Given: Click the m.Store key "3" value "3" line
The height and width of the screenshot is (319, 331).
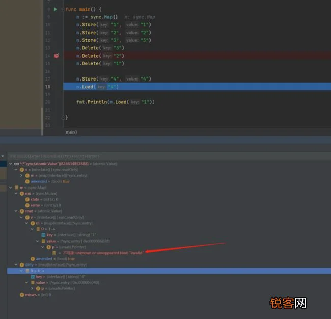Looking at the screenshot, I should pyautogui.click(x=114, y=40).
